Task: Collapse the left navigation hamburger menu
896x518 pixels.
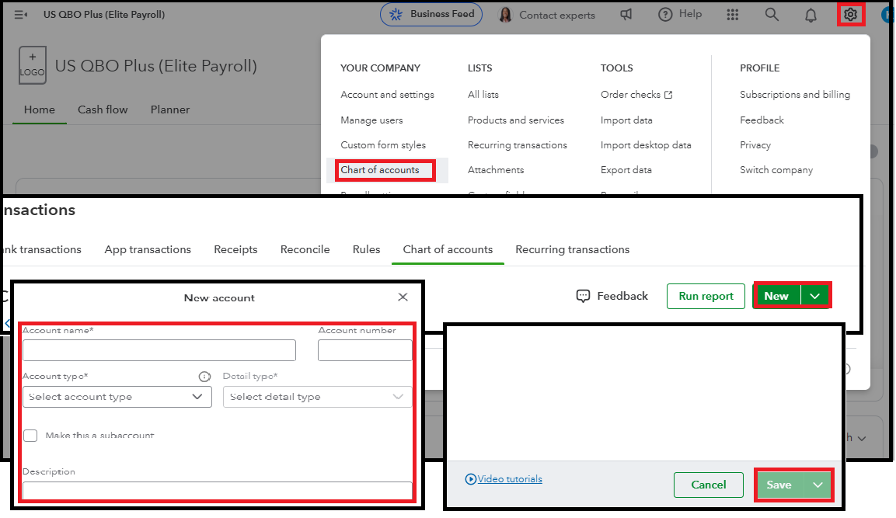Action: (20, 14)
